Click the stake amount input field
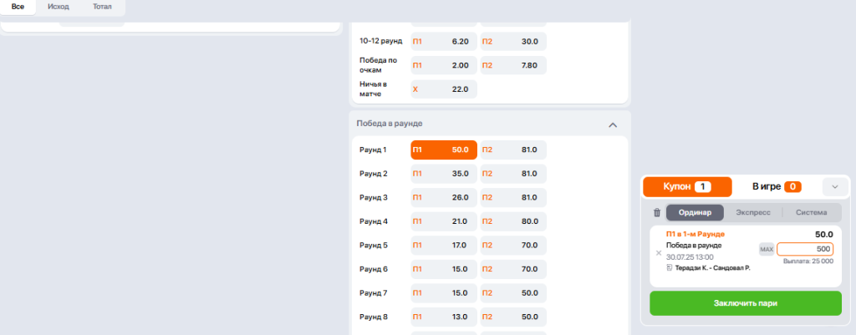This screenshot has width=856, height=335. pos(804,249)
